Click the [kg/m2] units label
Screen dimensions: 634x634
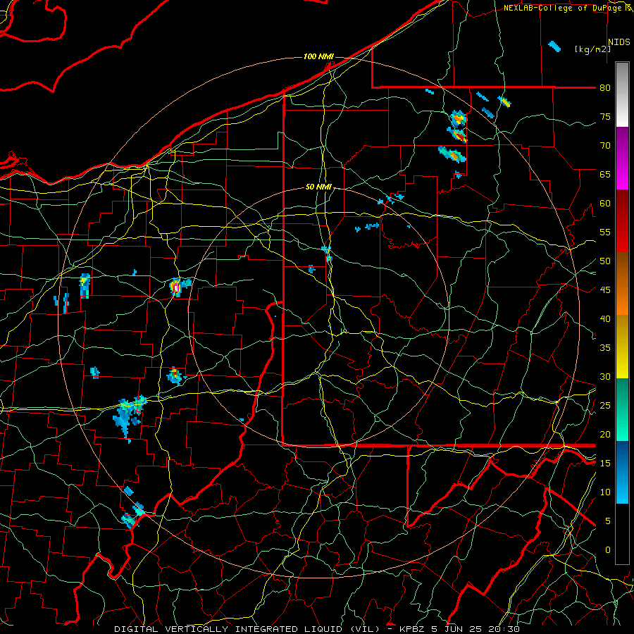[x=592, y=49]
